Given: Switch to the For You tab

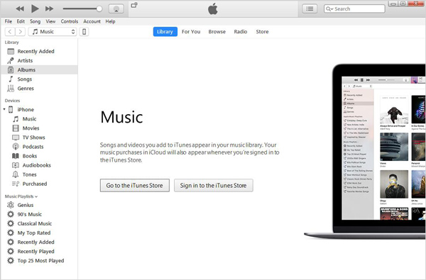Looking at the screenshot, I should (x=191, y=32).
